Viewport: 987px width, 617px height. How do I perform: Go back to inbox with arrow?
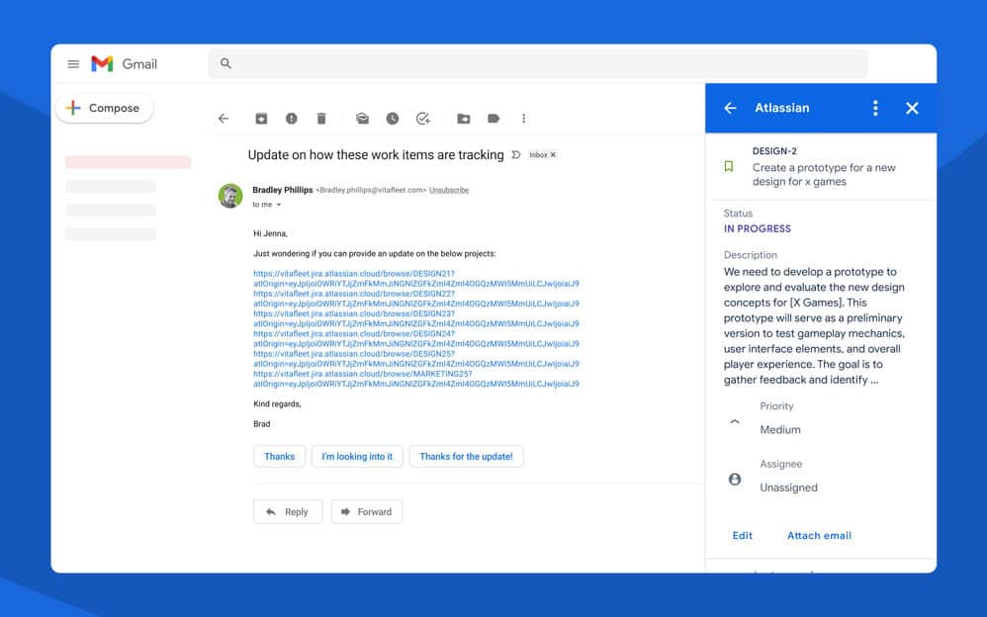pos(224,119)
